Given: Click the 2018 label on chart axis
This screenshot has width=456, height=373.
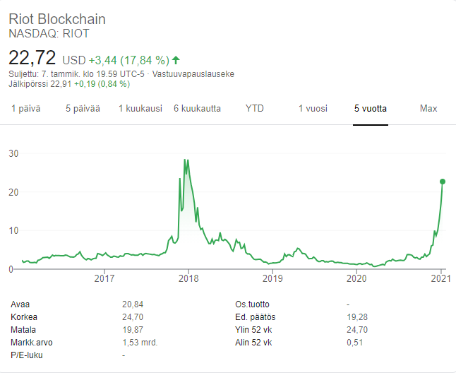Looking at the screenshot, I should [x=188, y=279].
